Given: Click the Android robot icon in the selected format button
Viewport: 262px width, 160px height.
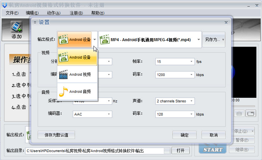Looking at the screenshot, I should click(63, 39).
